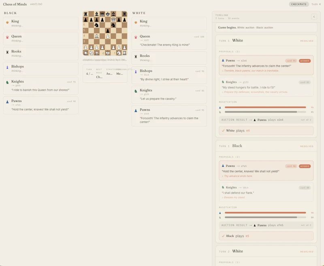
Task: Click the WINNER badge on the Black Pawns e7e5 proposal
Action: tap(305, 166)
